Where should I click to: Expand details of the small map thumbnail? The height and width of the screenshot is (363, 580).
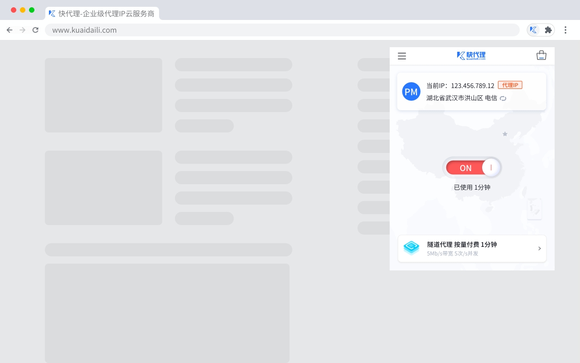pos(534,209)
